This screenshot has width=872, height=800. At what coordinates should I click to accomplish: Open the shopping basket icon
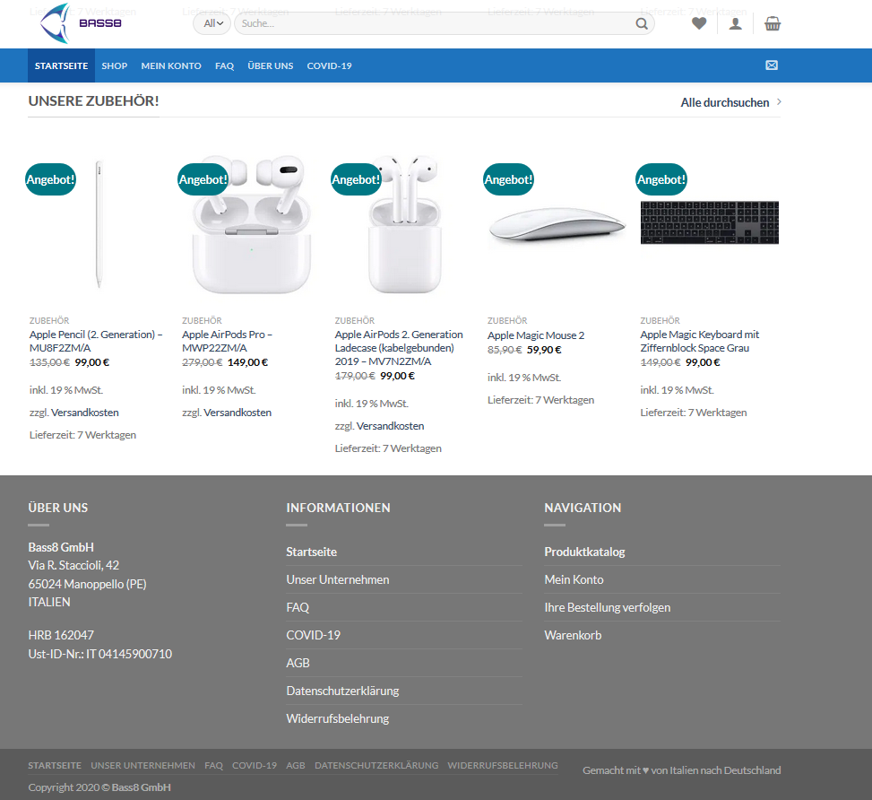[x=773, y=23]
